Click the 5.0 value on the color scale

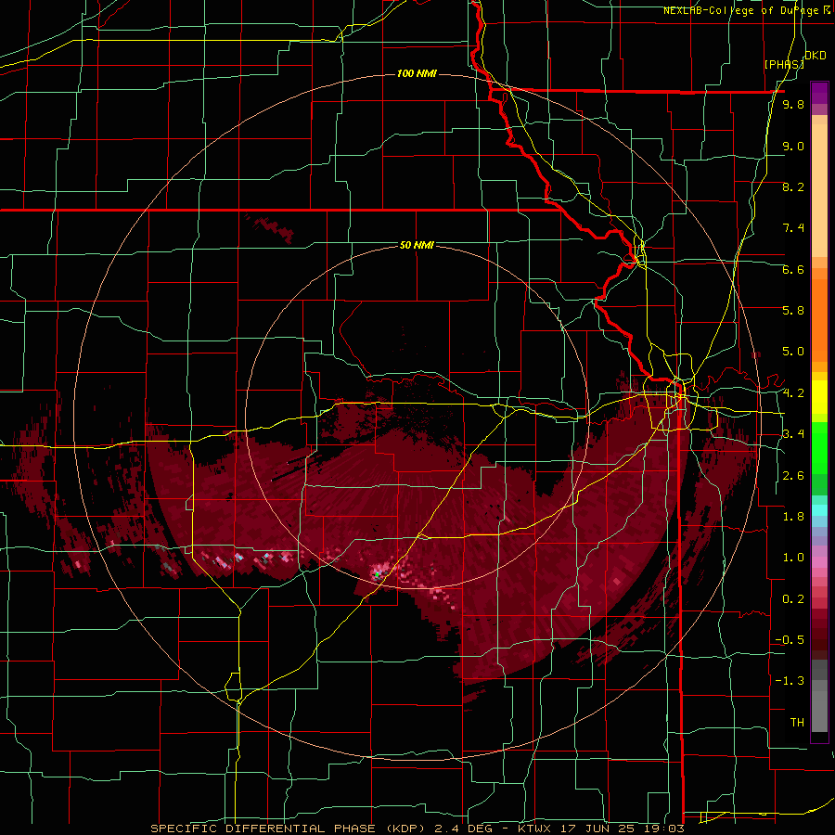click(793, 352)
